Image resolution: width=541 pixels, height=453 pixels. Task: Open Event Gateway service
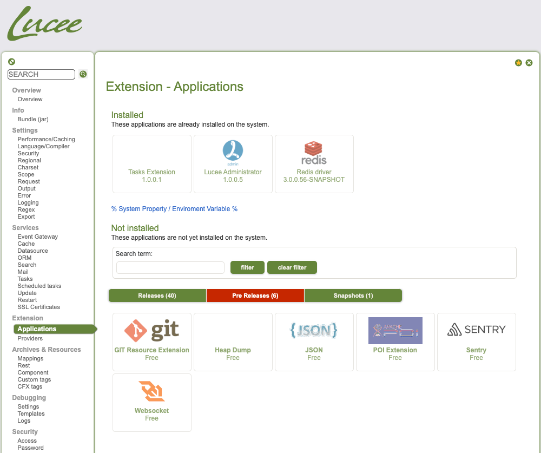pyautogui.click(x=38, y=237)
